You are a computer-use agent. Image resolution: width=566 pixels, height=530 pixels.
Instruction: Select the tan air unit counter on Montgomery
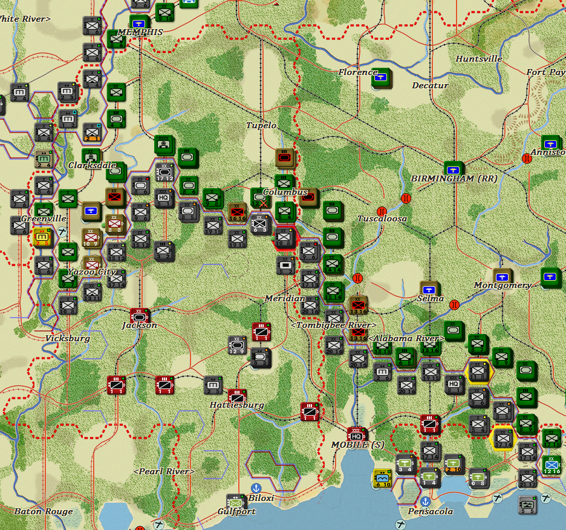click(x=503, y=277)
